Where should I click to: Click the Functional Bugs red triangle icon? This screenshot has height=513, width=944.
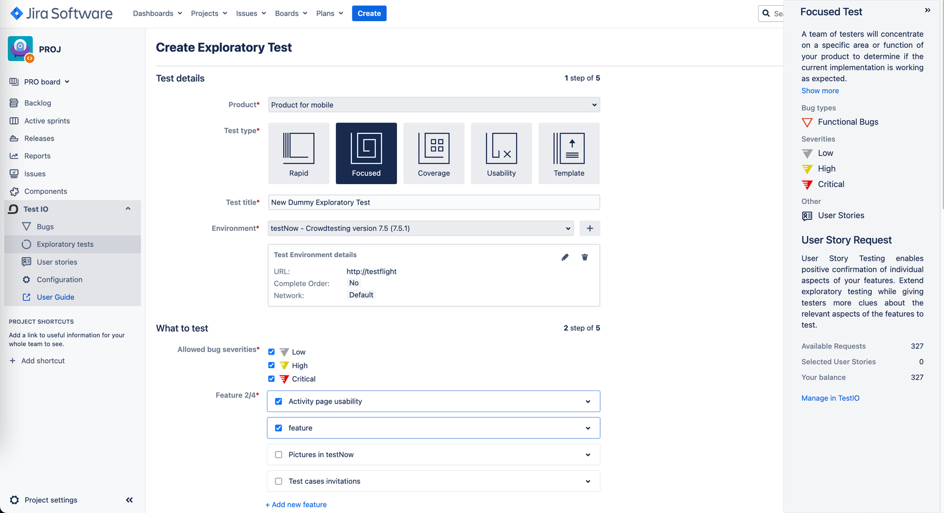[807, 123]
